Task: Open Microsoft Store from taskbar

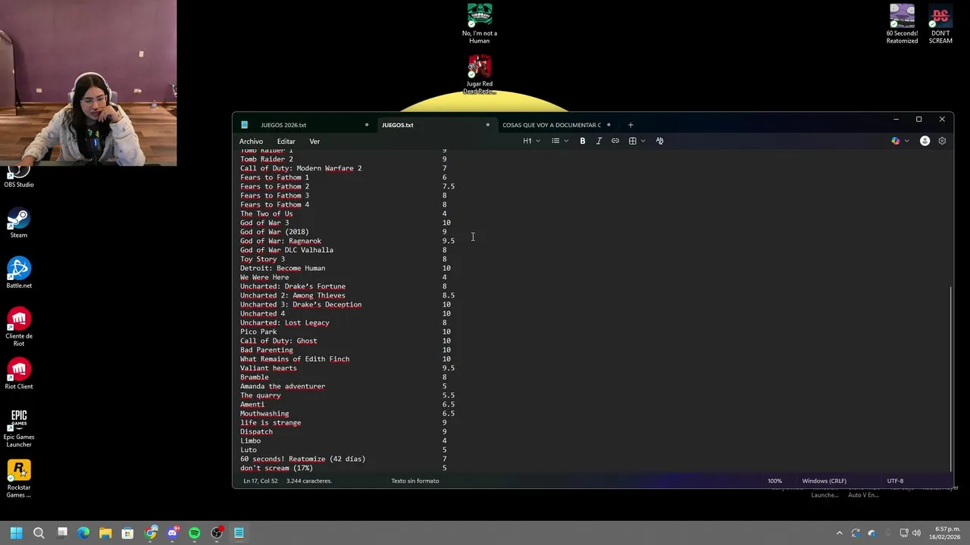Action: pyautogui.click(x=127, y=533)
